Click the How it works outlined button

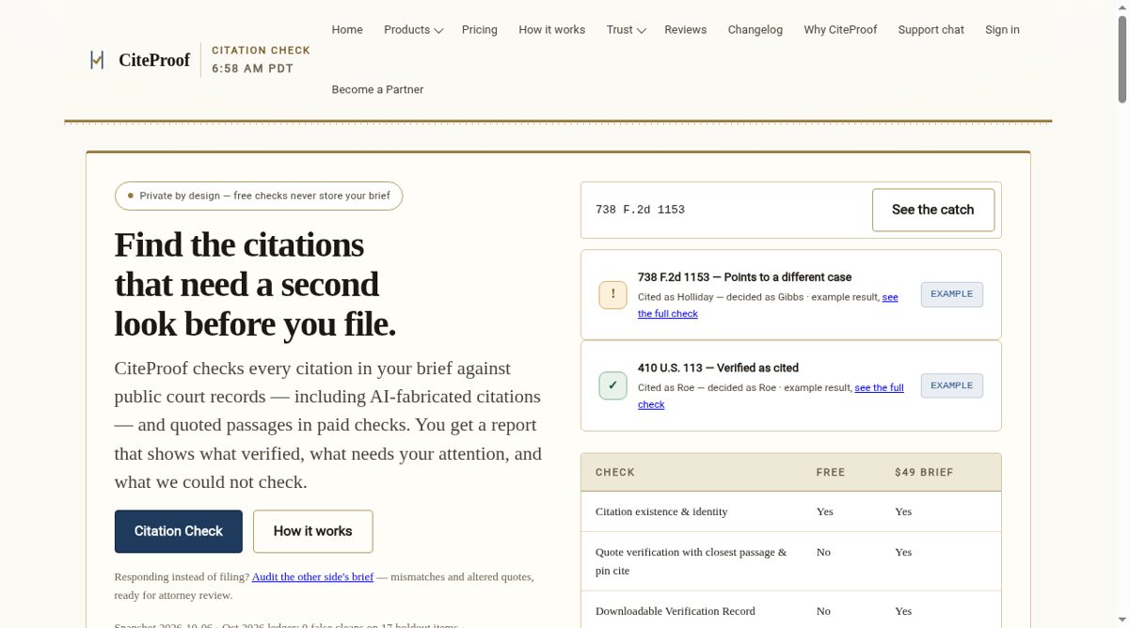[313, 531]
